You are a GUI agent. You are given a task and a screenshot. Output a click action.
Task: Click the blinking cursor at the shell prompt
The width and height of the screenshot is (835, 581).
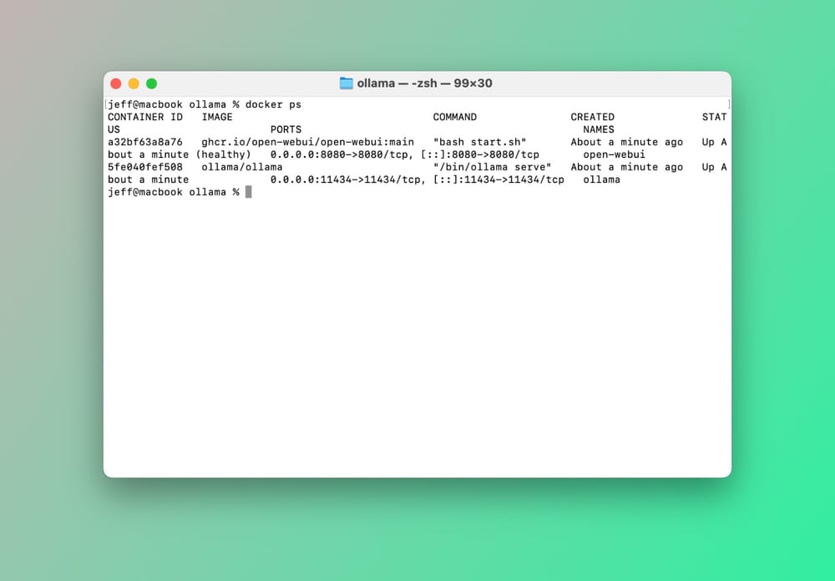[248, 192]
